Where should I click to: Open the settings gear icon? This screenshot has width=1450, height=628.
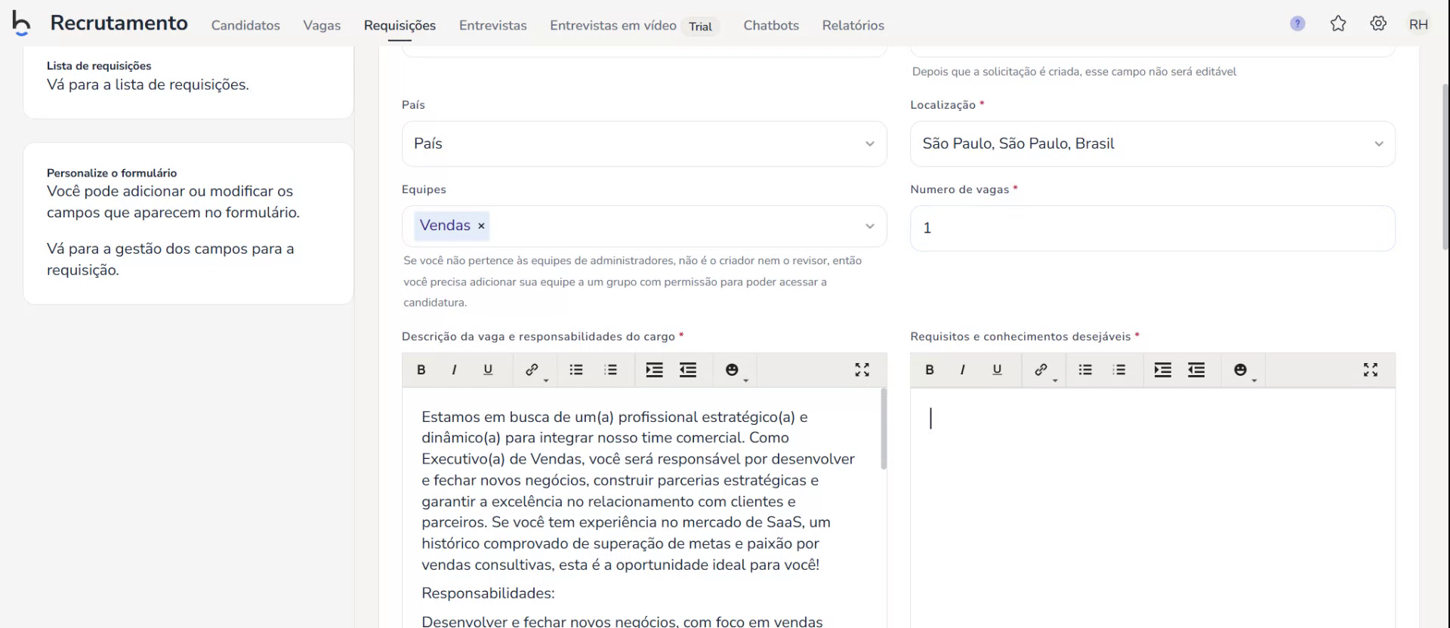click(x=1378, y=23)
